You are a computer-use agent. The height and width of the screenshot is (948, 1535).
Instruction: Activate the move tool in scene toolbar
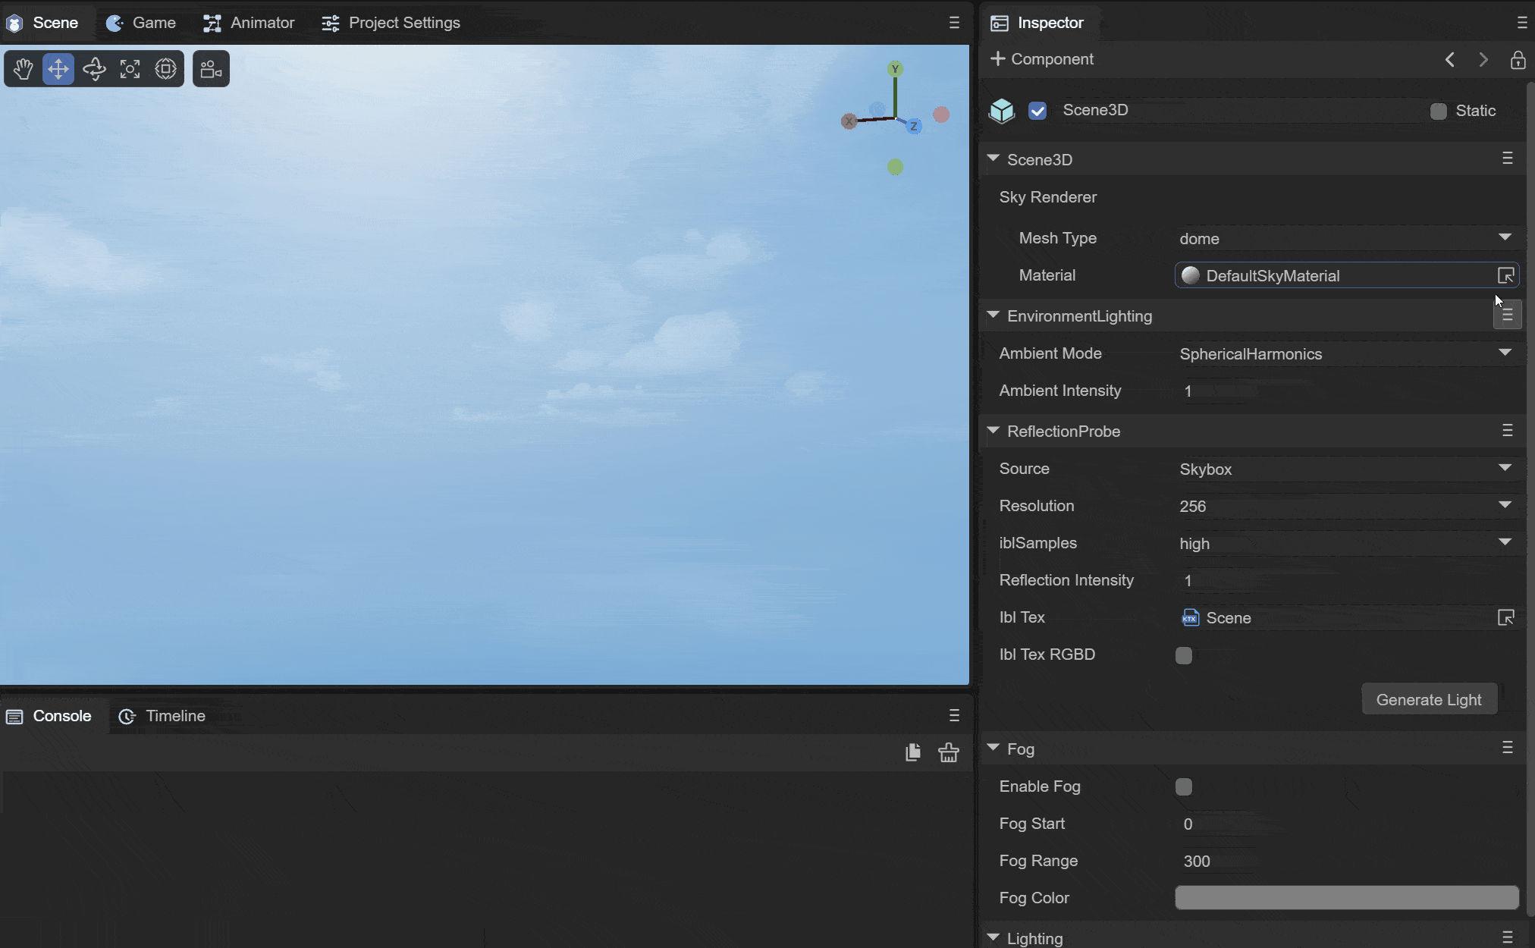(58, 69)
